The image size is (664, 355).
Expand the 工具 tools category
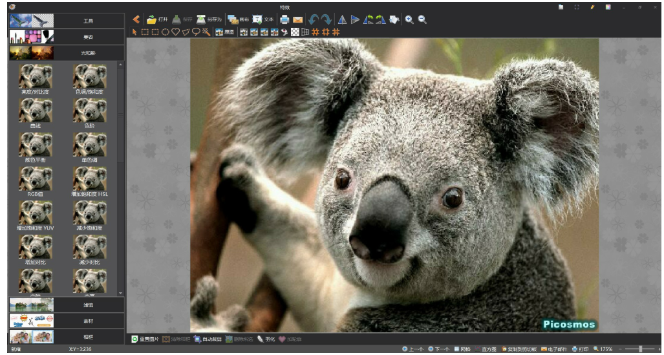click(x=88, y=21)
